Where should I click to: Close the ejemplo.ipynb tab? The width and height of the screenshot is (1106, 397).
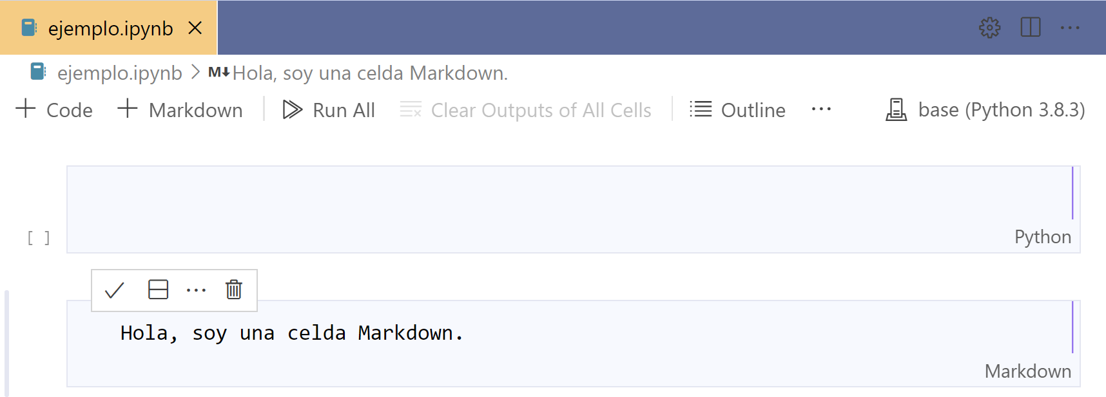tap(195, 28)
